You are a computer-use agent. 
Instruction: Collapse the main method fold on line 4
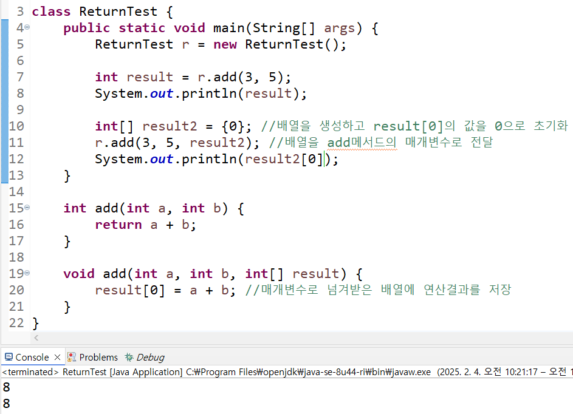27,27
